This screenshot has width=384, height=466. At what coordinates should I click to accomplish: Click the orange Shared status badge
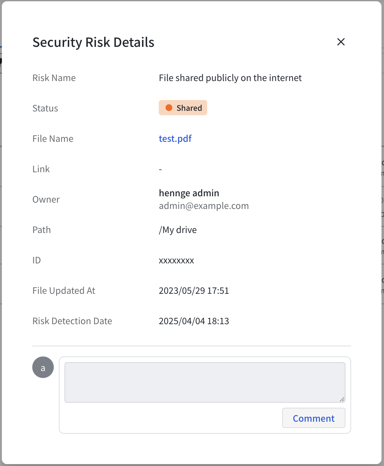183,108
